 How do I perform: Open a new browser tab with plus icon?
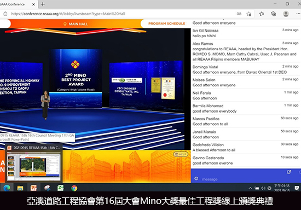pos(43,4)
